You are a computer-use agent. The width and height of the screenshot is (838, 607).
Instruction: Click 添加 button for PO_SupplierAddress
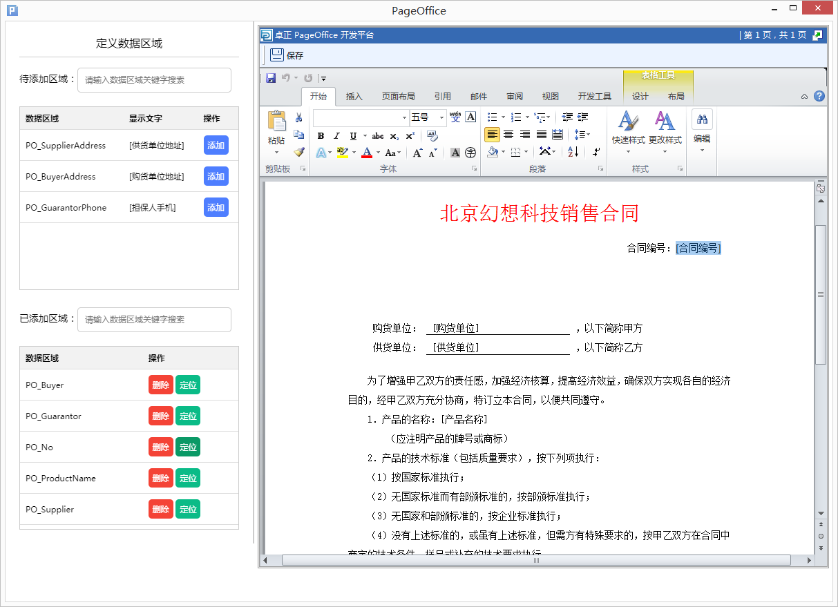click(x=216, y=146)
